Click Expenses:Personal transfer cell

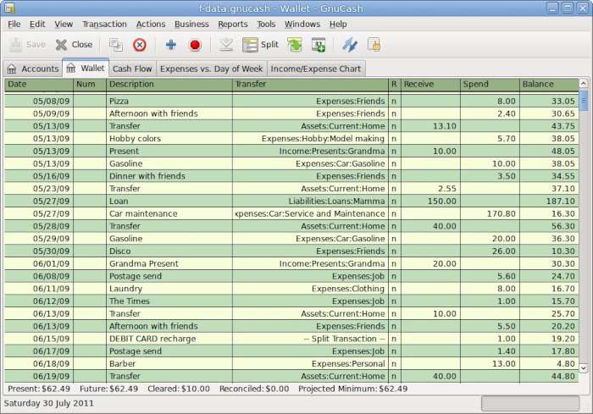310,363
